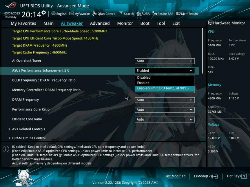
Task: Open the Boot menu tab
Action: coord(145,23)
